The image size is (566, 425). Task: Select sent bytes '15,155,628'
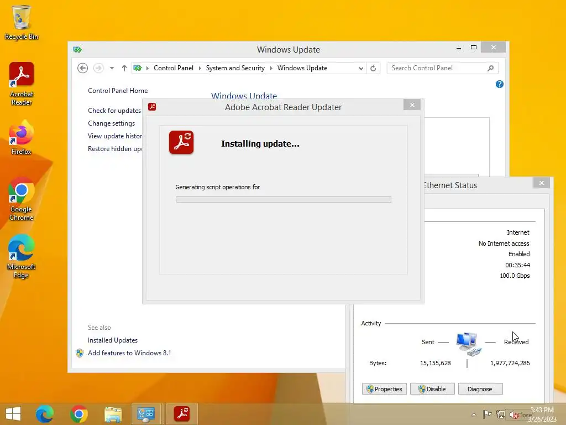click(x=436, y=363)
